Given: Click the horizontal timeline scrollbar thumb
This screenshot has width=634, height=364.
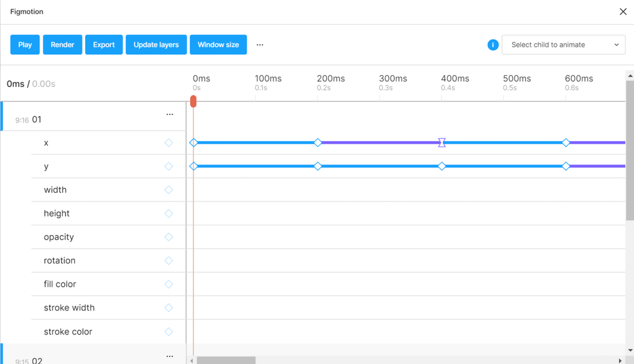Looking at the screenshot, I should pos(226,360).
